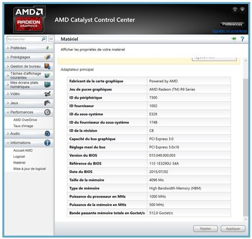
Task: Open AMD OverDrive page
Action: click(x=25, y=120)
